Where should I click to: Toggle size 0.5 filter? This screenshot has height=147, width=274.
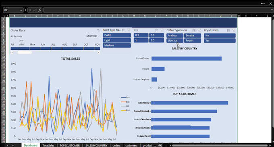tap(156, 36)
